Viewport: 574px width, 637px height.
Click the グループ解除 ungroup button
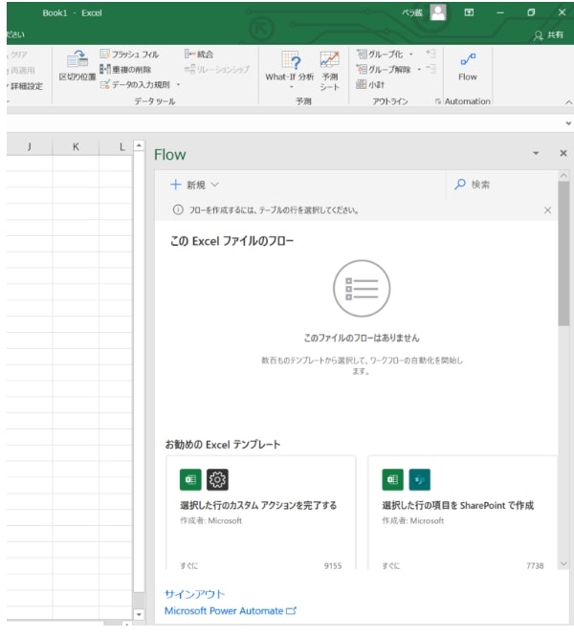coord(384,70)
